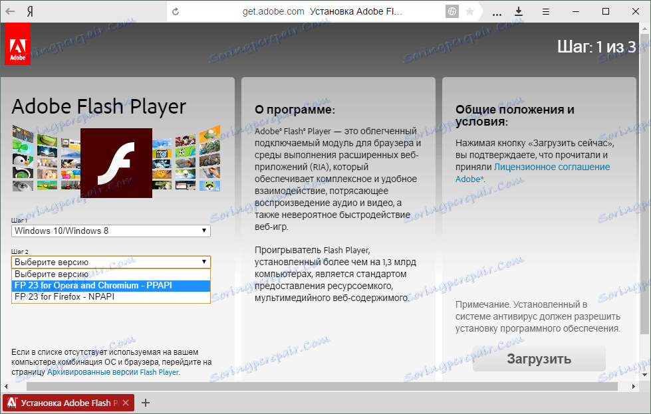Collapse the Выберите версию combo box

tap(111, 262)
